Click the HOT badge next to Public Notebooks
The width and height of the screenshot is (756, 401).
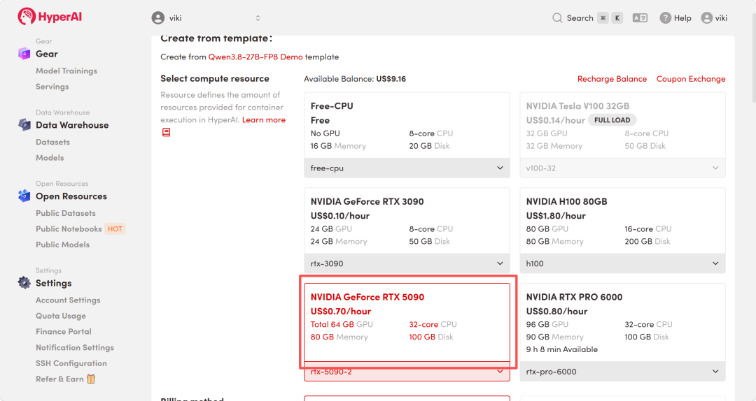click(115, 228)
